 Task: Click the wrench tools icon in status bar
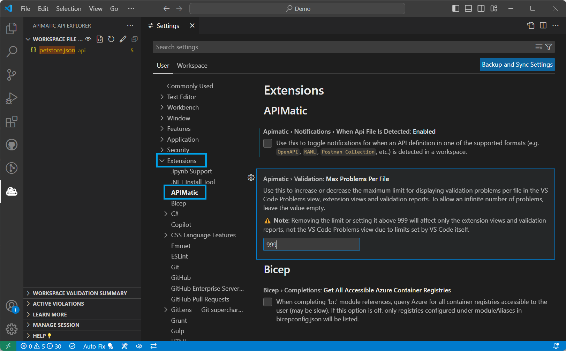pyautogui.click(x=124, y=346)
